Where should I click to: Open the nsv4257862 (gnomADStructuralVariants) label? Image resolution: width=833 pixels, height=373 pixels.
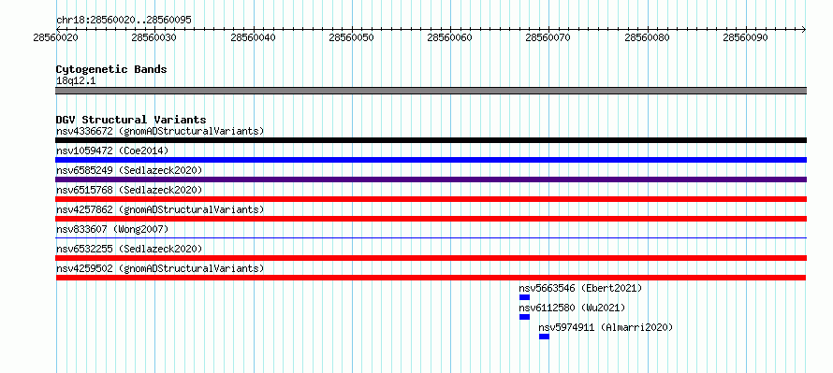tap(160, 209)
